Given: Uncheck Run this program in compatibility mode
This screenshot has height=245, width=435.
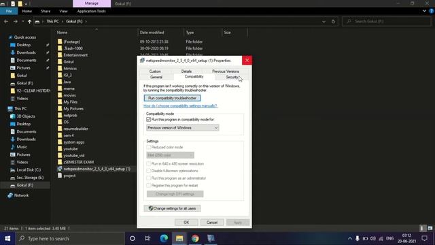Looking at the screenshot, I should point(148,120).
